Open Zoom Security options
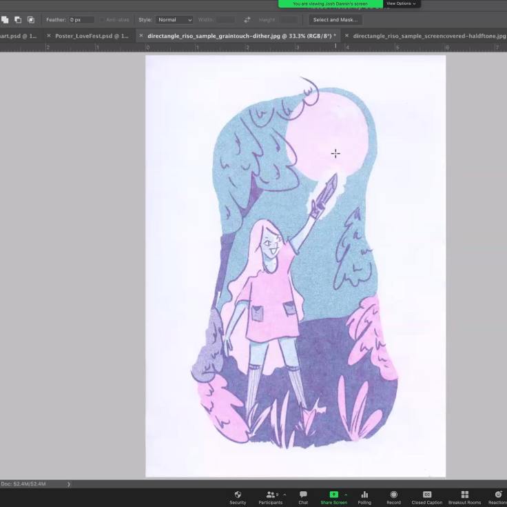 click(238, 497)
